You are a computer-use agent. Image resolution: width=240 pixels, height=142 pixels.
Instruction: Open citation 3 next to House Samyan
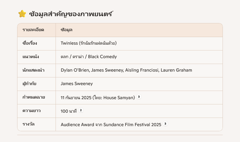tap(139, 97)
